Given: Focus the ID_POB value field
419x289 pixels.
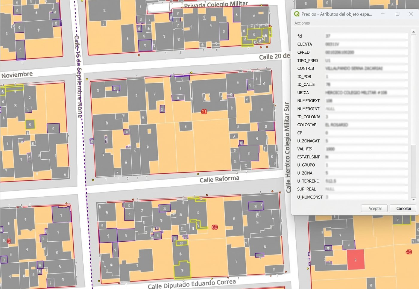Looking at the screenshot, I should pos(366,77).
